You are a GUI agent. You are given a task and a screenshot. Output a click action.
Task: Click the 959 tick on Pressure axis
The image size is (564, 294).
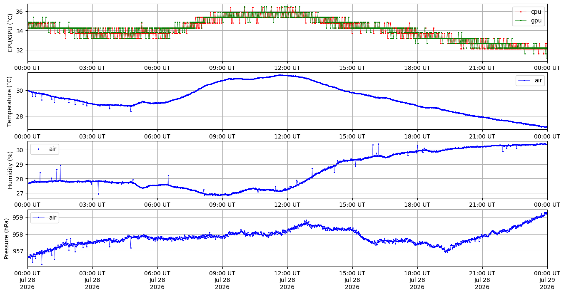pos(19,217)
